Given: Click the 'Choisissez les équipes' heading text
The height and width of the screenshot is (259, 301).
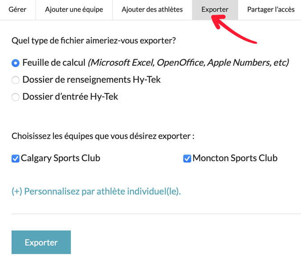Looking at the screenshot, I should pyautogui.click(x=103, y=136).
